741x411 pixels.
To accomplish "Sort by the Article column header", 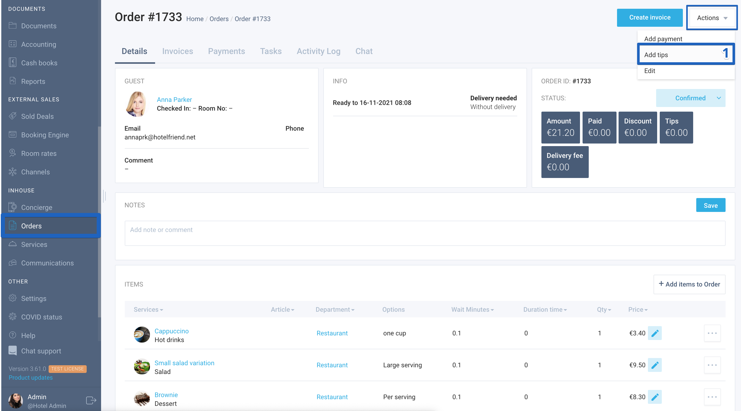I will pos(282,309).
